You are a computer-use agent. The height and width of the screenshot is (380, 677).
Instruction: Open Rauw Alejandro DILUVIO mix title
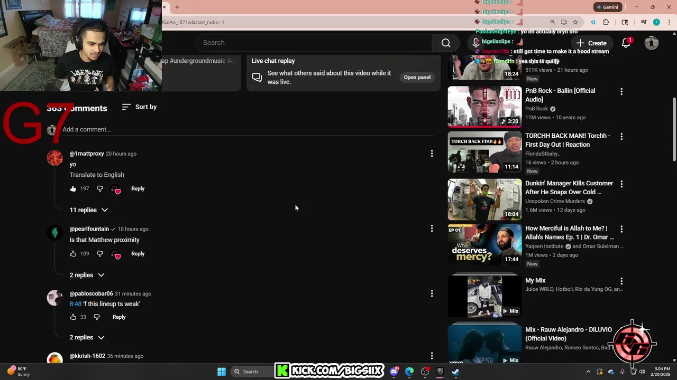click(x=569, y=334)
